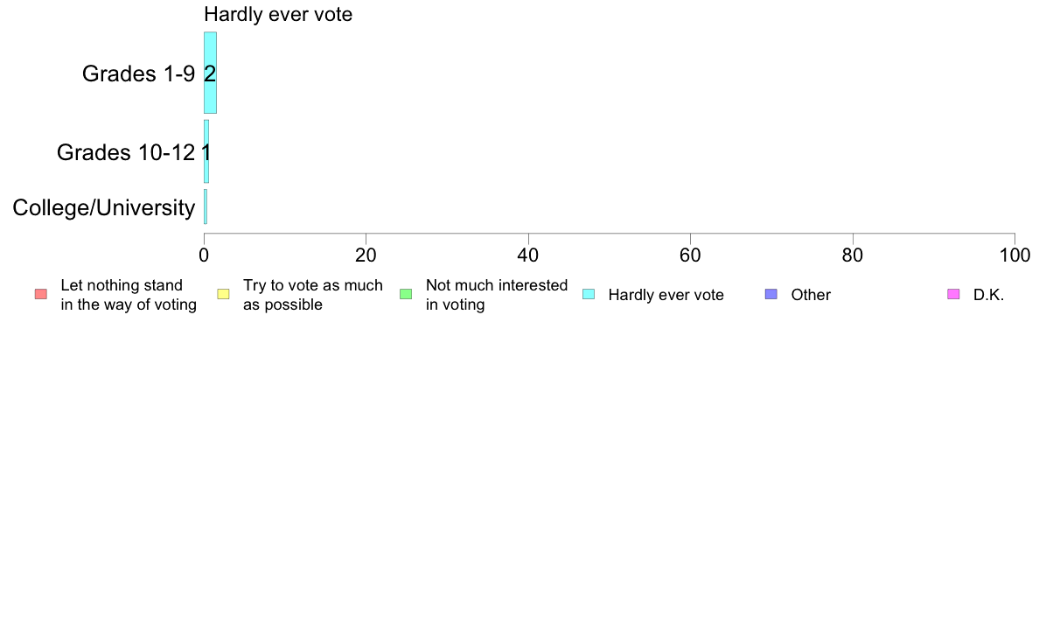Click the 'College/University' axis label
This screenshot has height=644, width=1039.
point(104,207)
